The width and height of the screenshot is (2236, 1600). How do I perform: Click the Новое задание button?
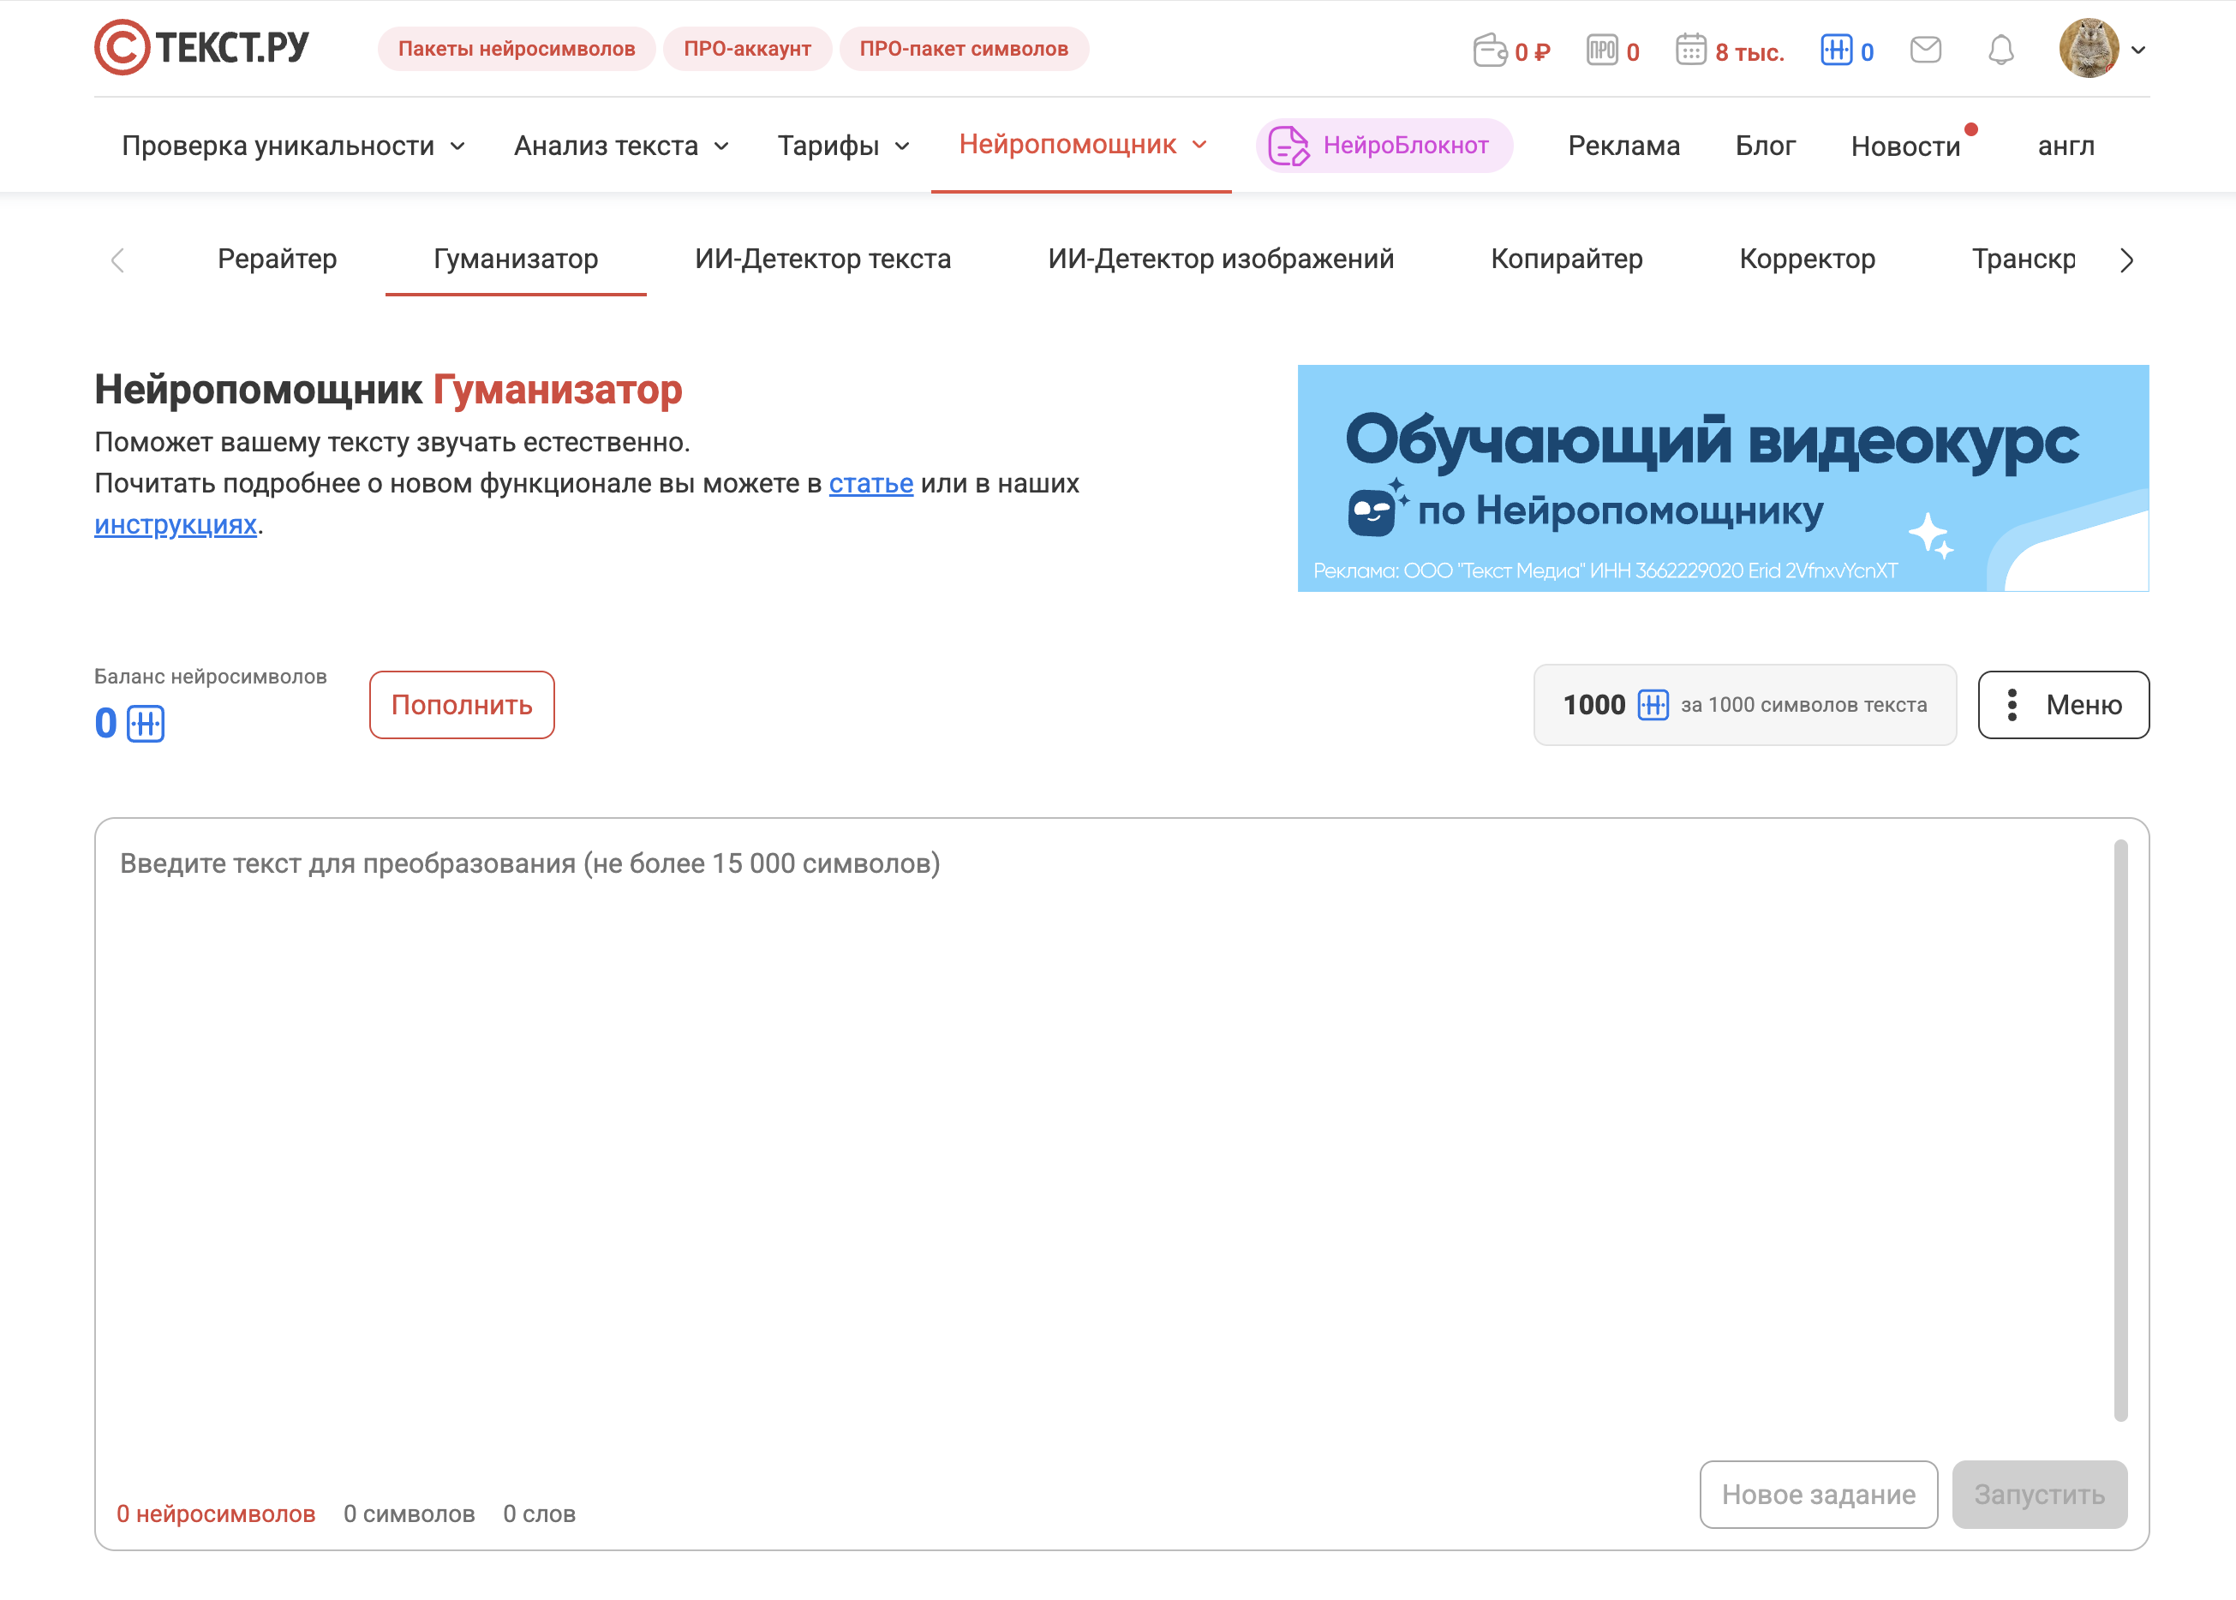click(1818, 1495)
